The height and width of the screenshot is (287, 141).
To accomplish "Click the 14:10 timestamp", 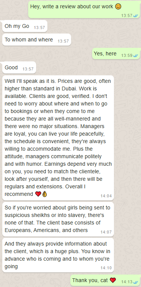I will pyautogui.click(x=106, y=268).
